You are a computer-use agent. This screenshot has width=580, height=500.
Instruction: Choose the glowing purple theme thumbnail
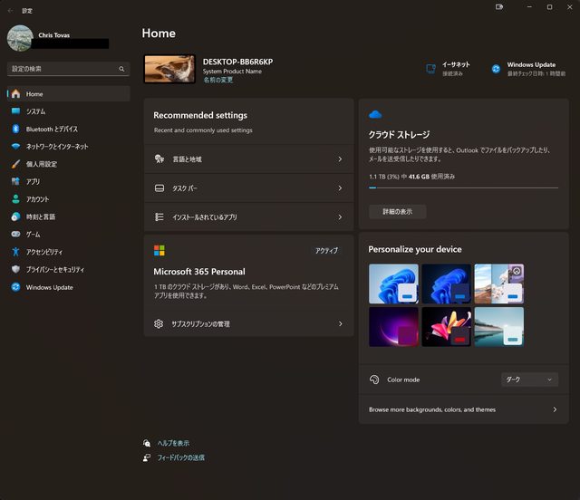click(x=393, y=327)
